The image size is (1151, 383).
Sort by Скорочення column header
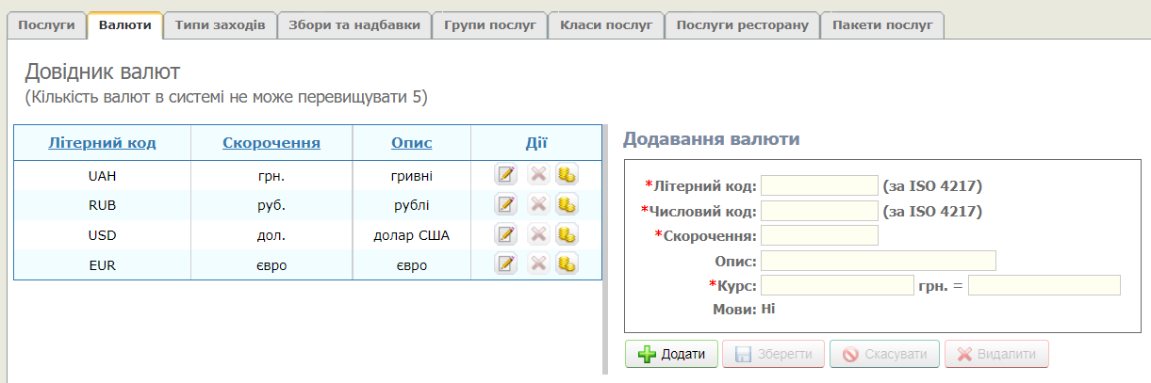tap(271, 143)
